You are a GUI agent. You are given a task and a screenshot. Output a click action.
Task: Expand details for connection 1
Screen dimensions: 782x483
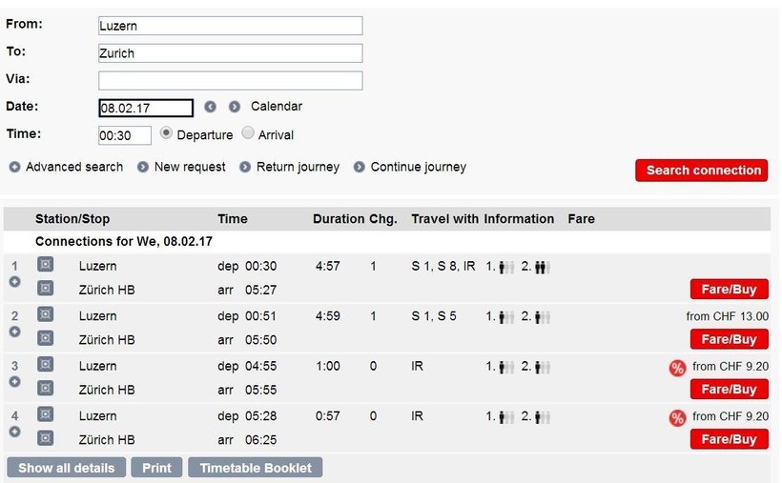tap(15, 282)
